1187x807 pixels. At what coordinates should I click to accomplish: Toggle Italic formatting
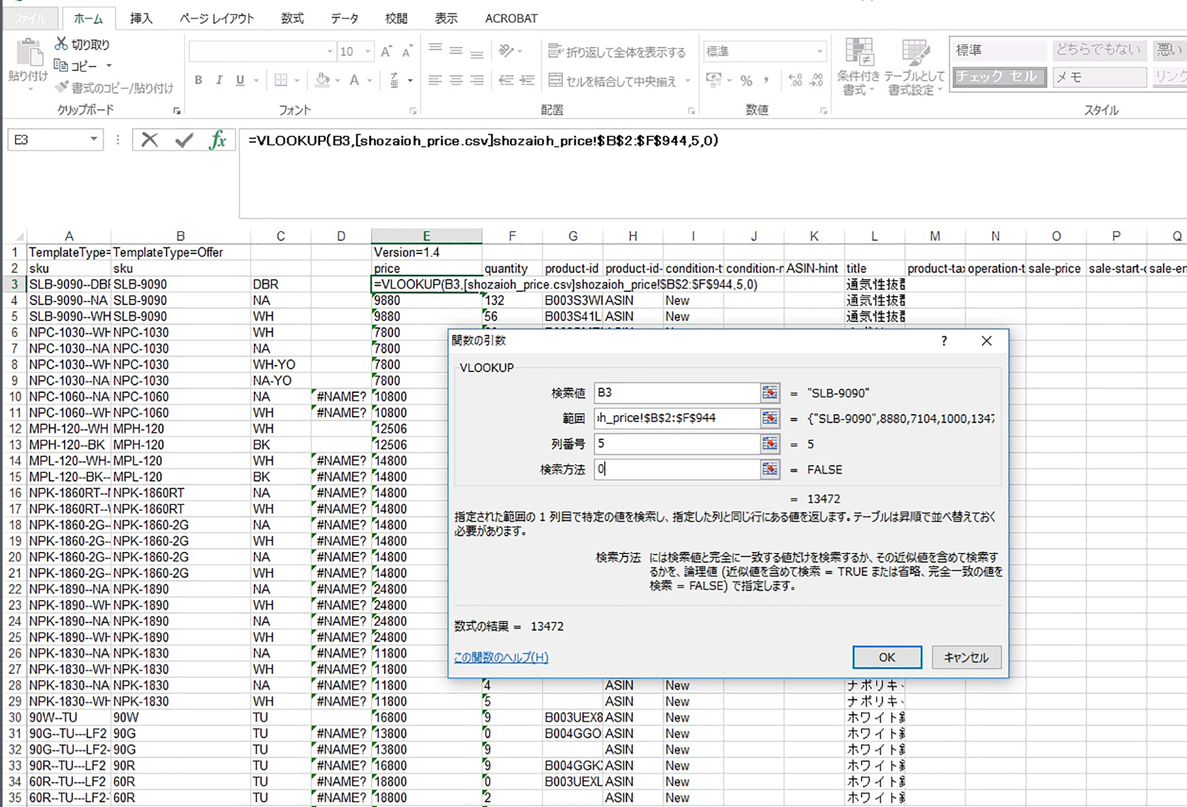point(219,80)
